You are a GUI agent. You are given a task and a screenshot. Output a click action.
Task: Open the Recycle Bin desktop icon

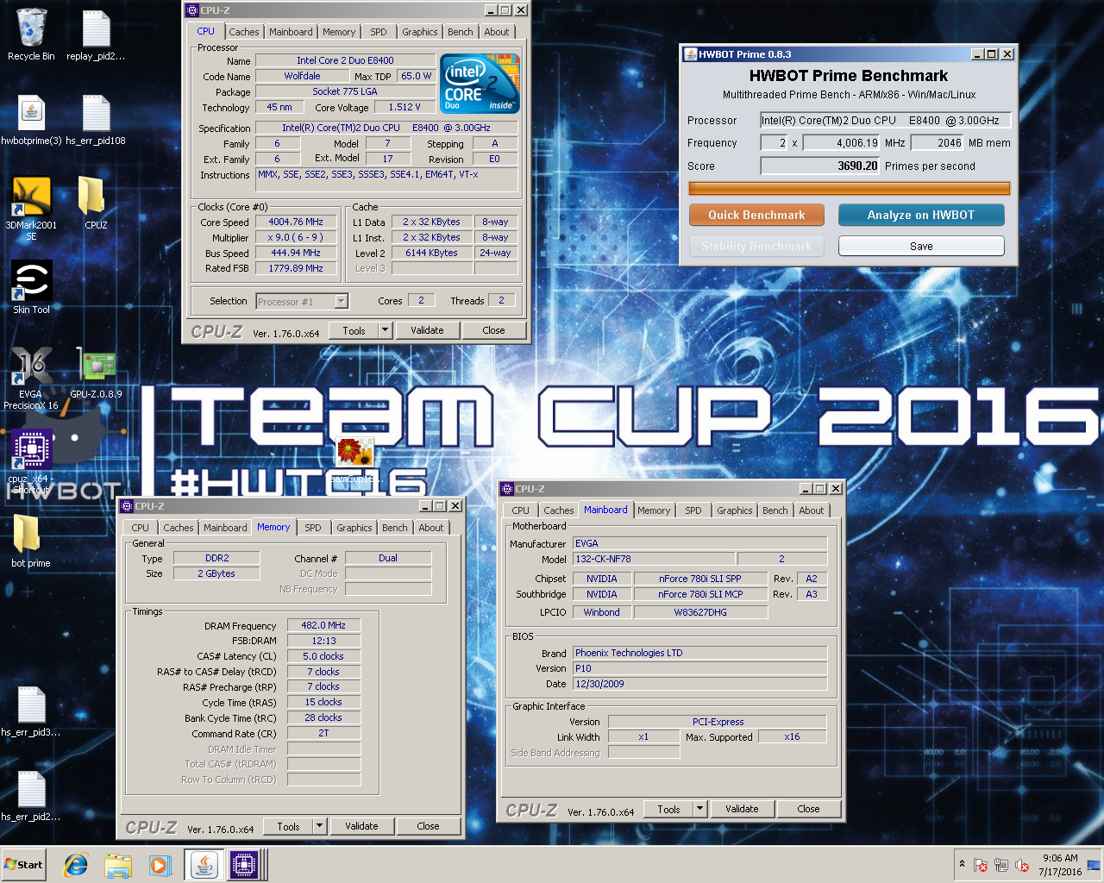pos(31,34)
